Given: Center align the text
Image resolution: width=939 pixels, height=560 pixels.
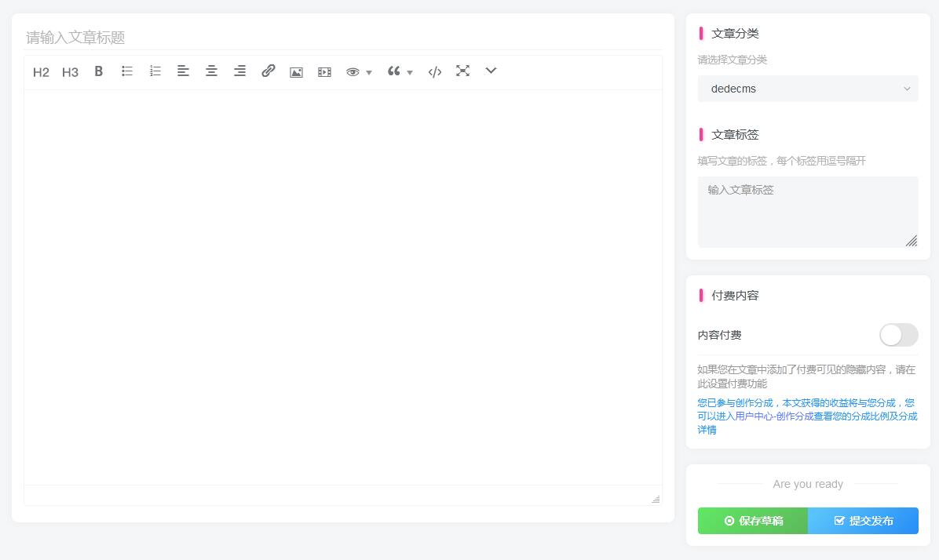Looking at the screenshot, I should click(211, 71).
